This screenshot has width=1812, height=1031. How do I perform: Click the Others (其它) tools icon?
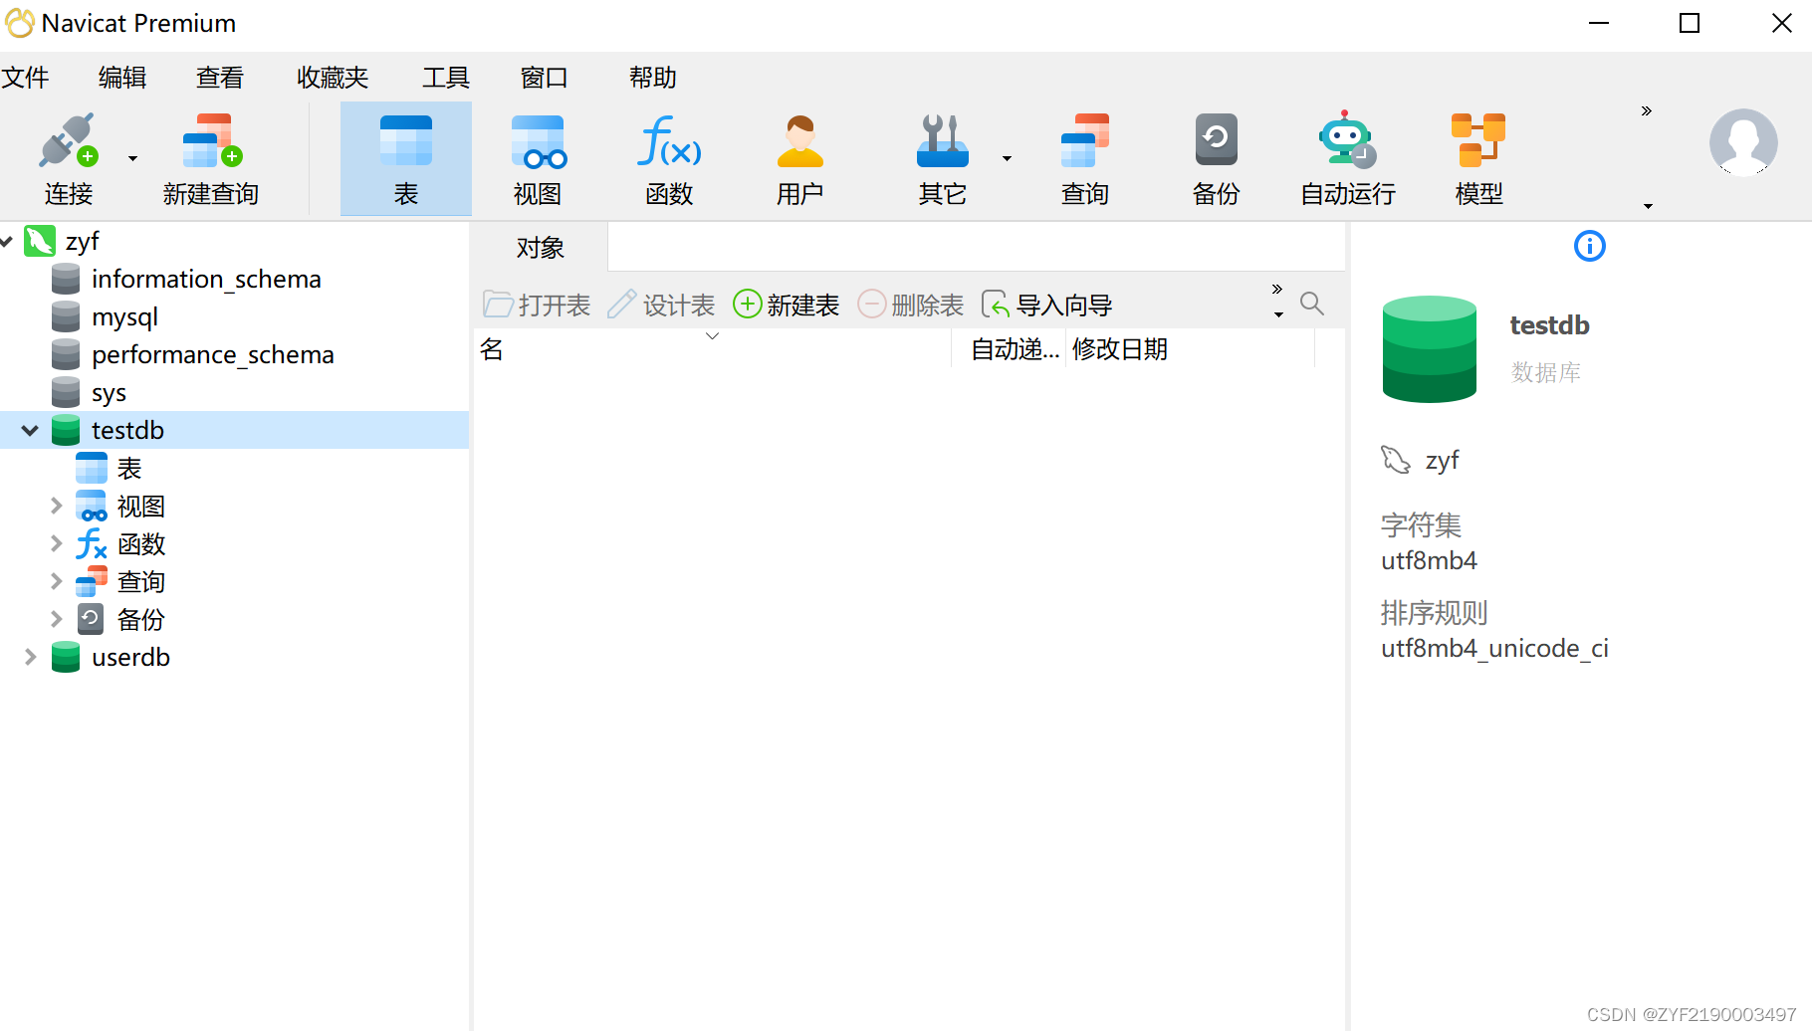coord(942,140)
